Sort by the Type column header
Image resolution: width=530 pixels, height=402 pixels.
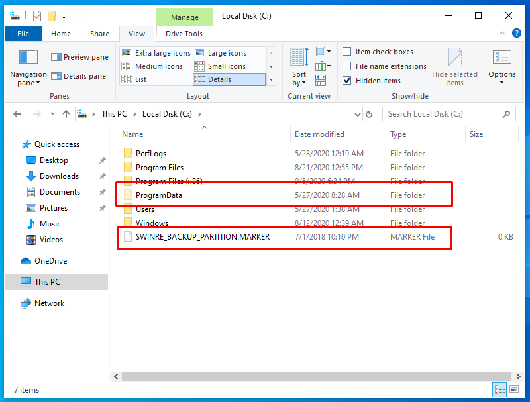(425, 134)
